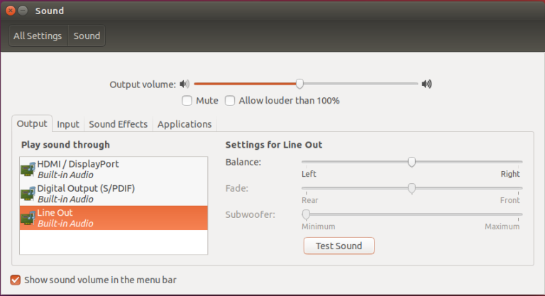Screen dimensions: 545x296
Task: Click the Sound breadcrumb button
Action: (87, 35)
